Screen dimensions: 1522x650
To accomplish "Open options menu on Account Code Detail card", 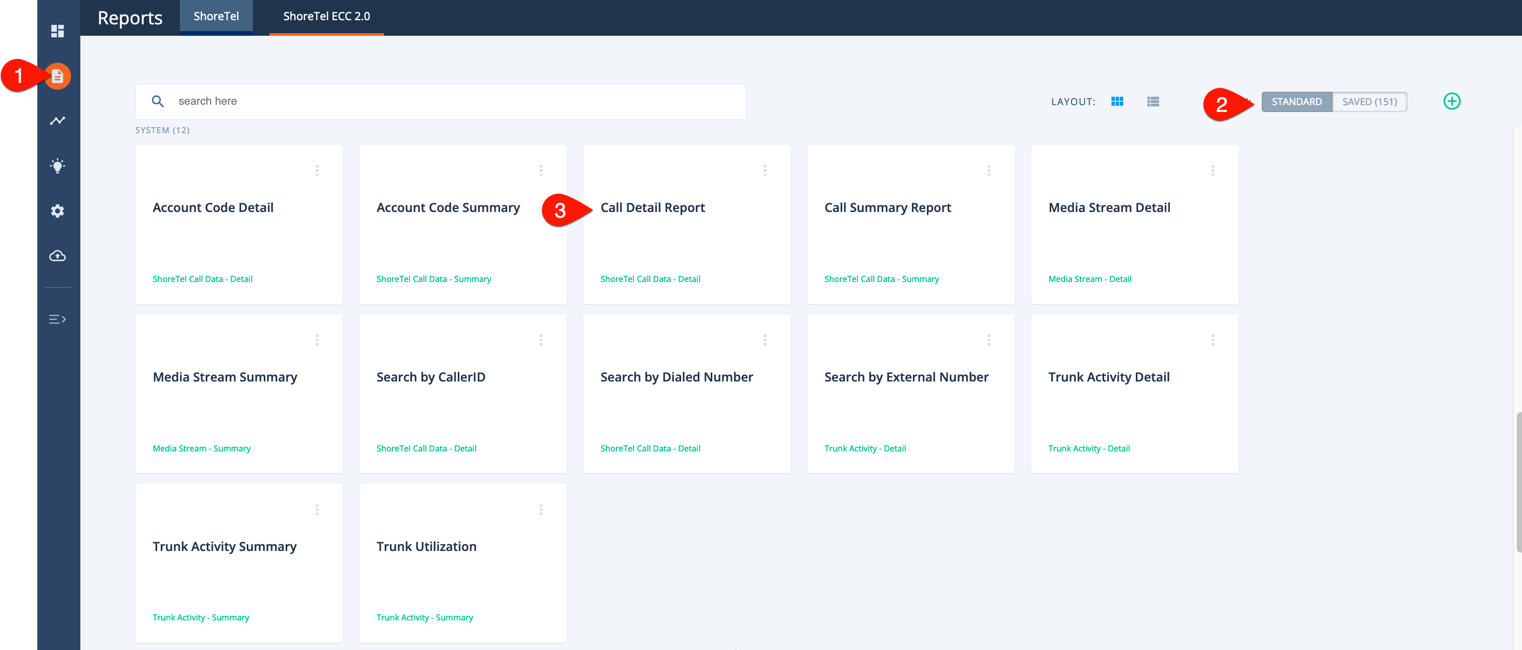I will 317,170.
